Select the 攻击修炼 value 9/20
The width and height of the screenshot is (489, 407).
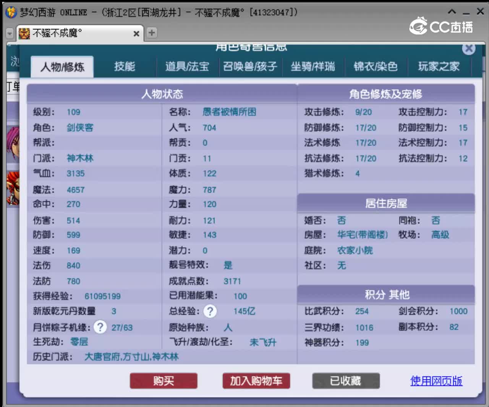click(363, 112)
